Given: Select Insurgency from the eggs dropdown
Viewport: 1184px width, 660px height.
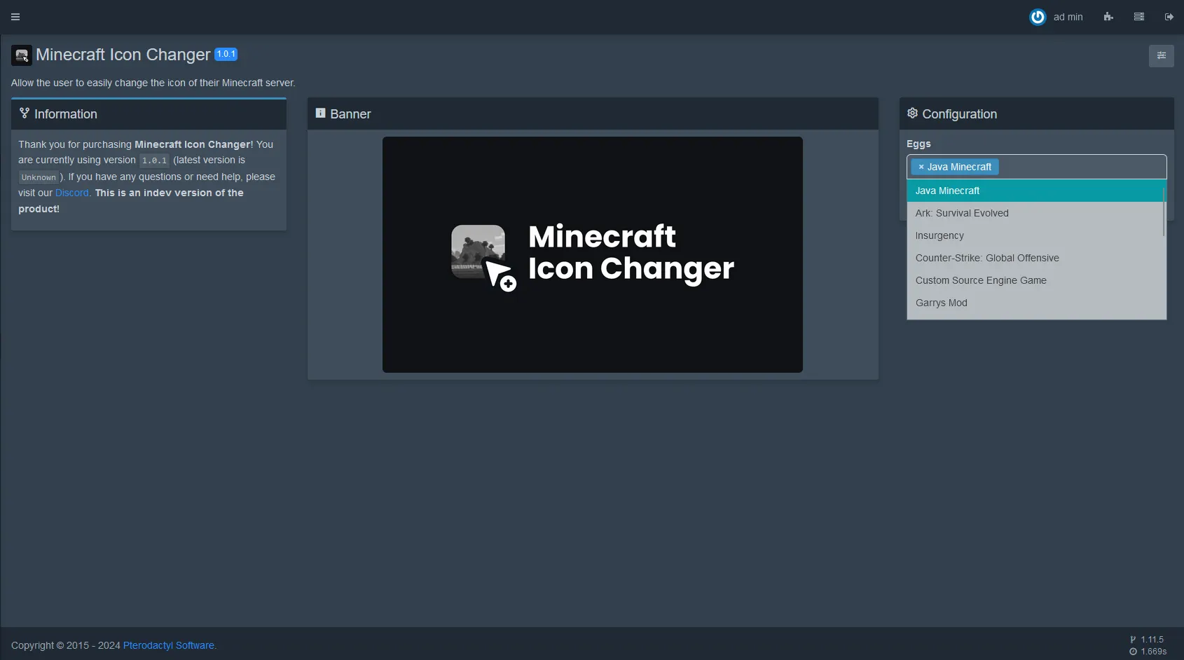Looking at the screenshot, I should pyautogui.click(x=939, y=235).
